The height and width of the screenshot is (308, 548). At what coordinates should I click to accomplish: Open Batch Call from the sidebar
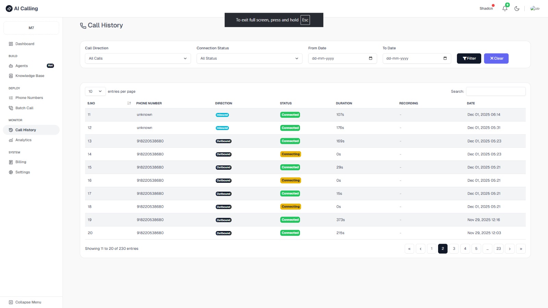pos(24,108)
